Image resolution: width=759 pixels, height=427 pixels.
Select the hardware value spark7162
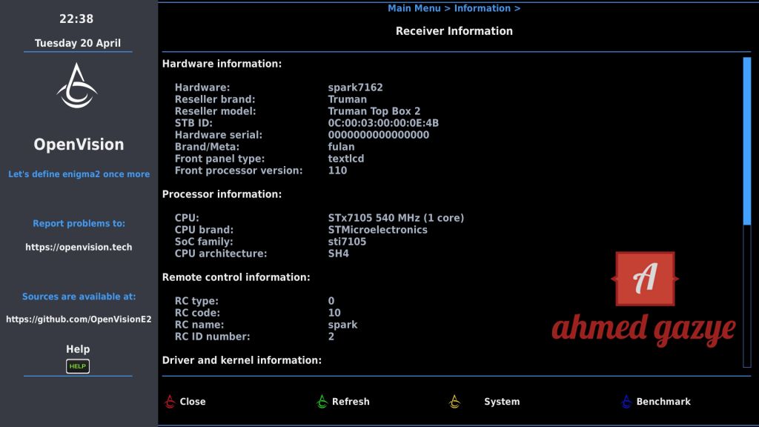(x=355, y=87)
